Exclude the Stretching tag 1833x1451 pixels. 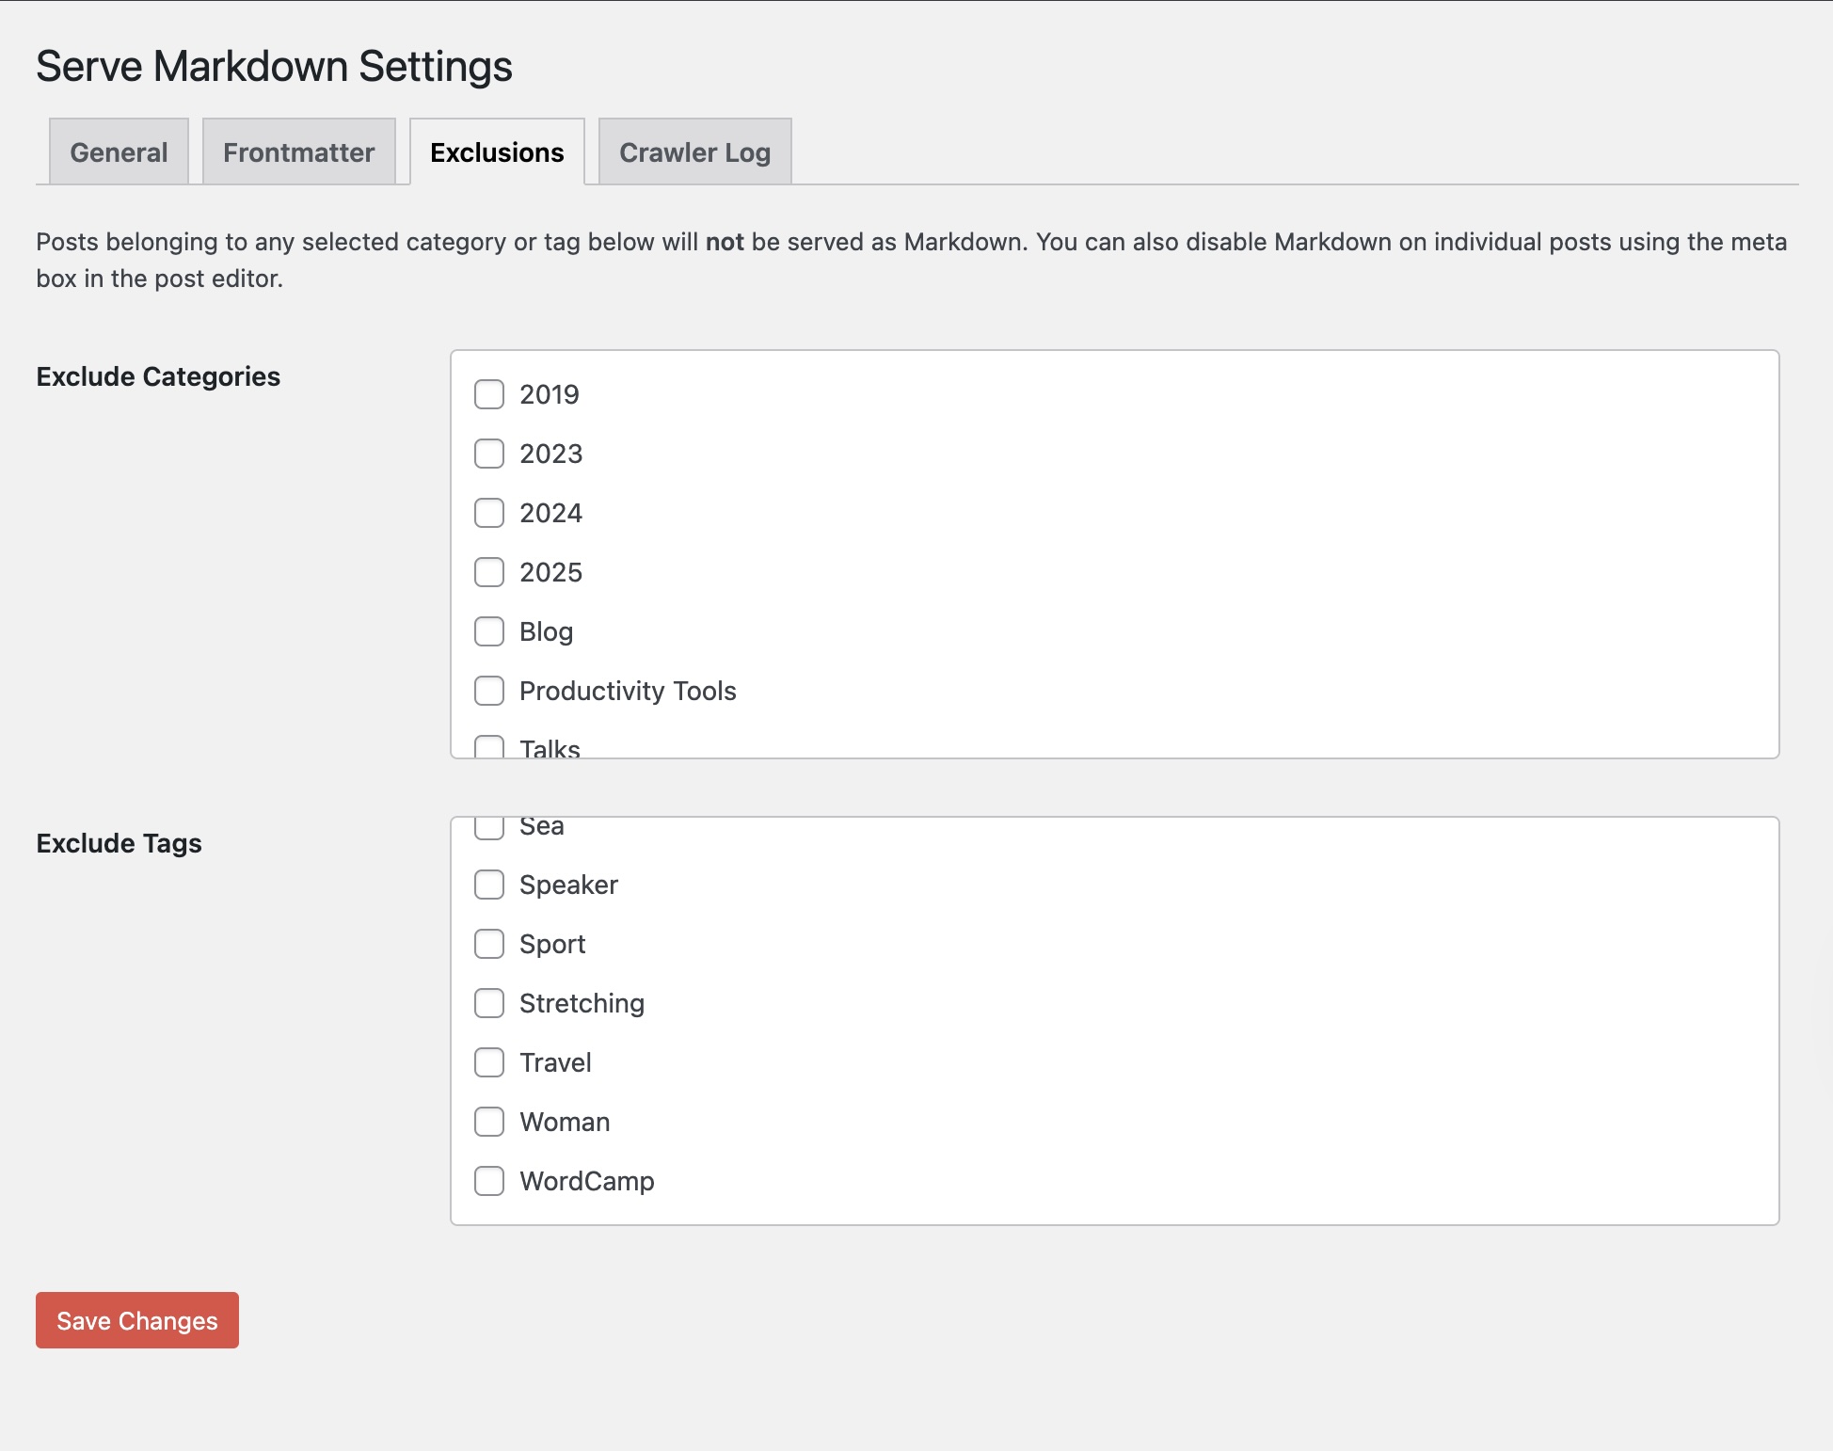[489, 1003]
